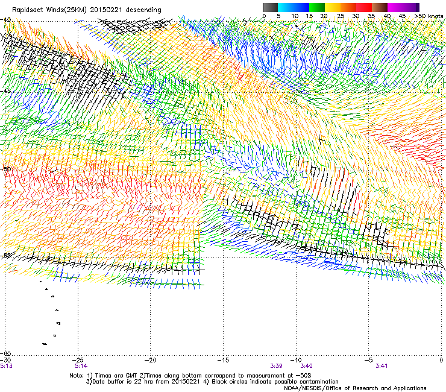This screenshot has width=446, height=392.
Task: Click the '-45' latitude axis label
Action: [5, 91]
